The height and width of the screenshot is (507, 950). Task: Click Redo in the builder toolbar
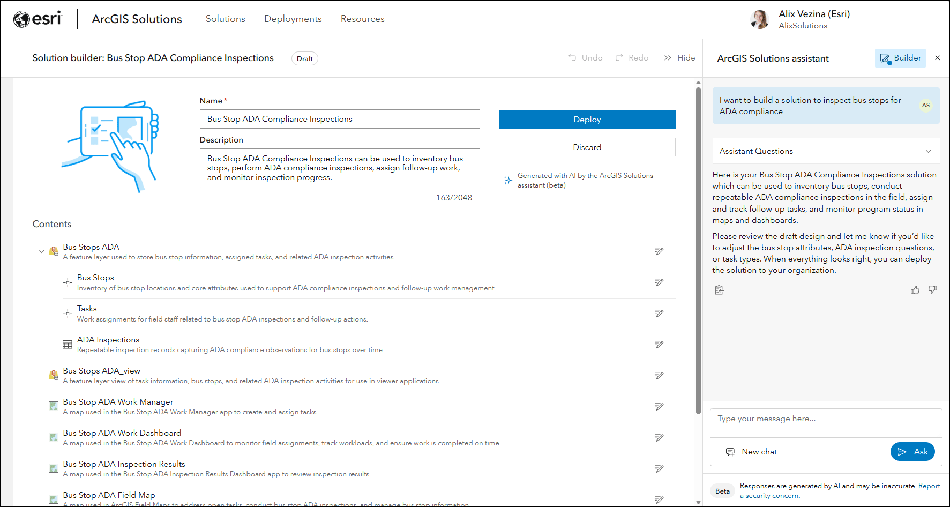click(632, 58)
